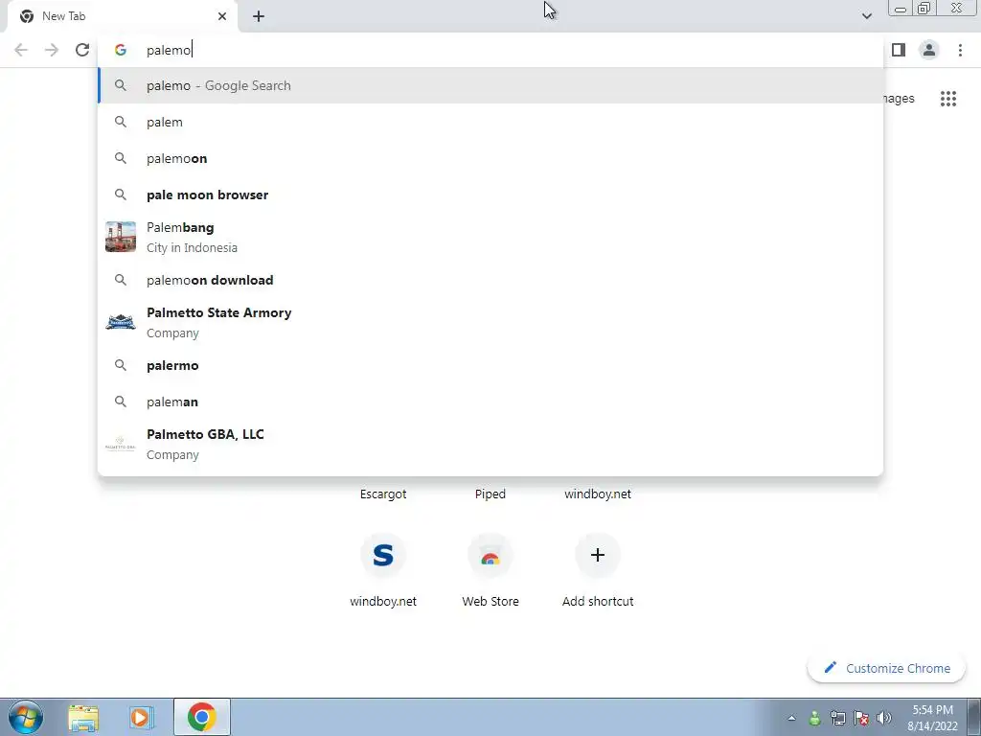Toggle the side panel icon
Viewport: 981px width, 736px height.
pos(899,50)
